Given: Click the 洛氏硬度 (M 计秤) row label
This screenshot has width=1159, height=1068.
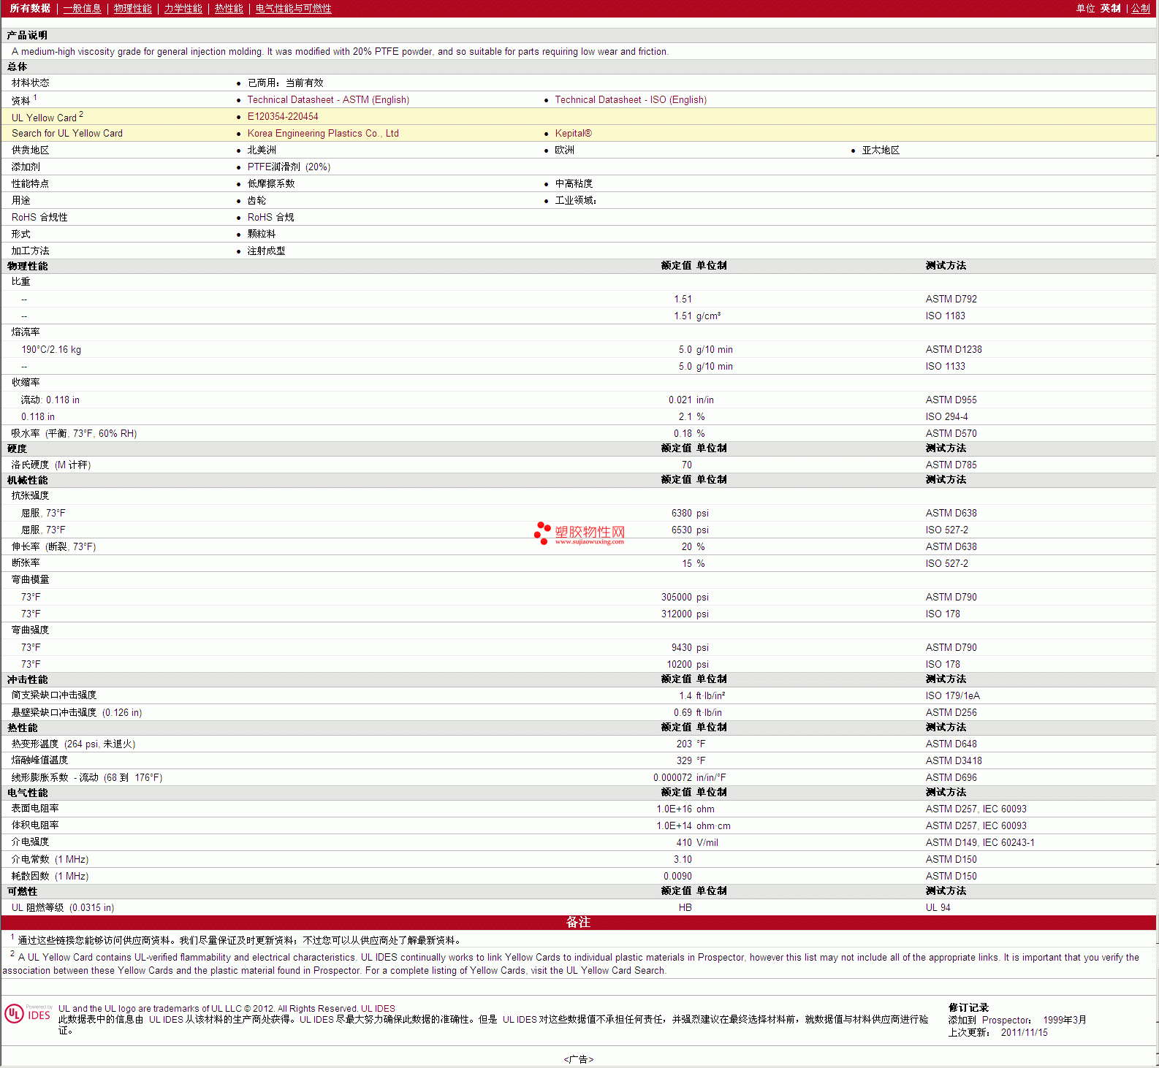Looking at the screenshot, I should (51, 465).
